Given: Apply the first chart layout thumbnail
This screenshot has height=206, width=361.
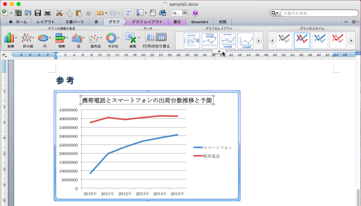Looking at the screenshot, I should [192, 41].
